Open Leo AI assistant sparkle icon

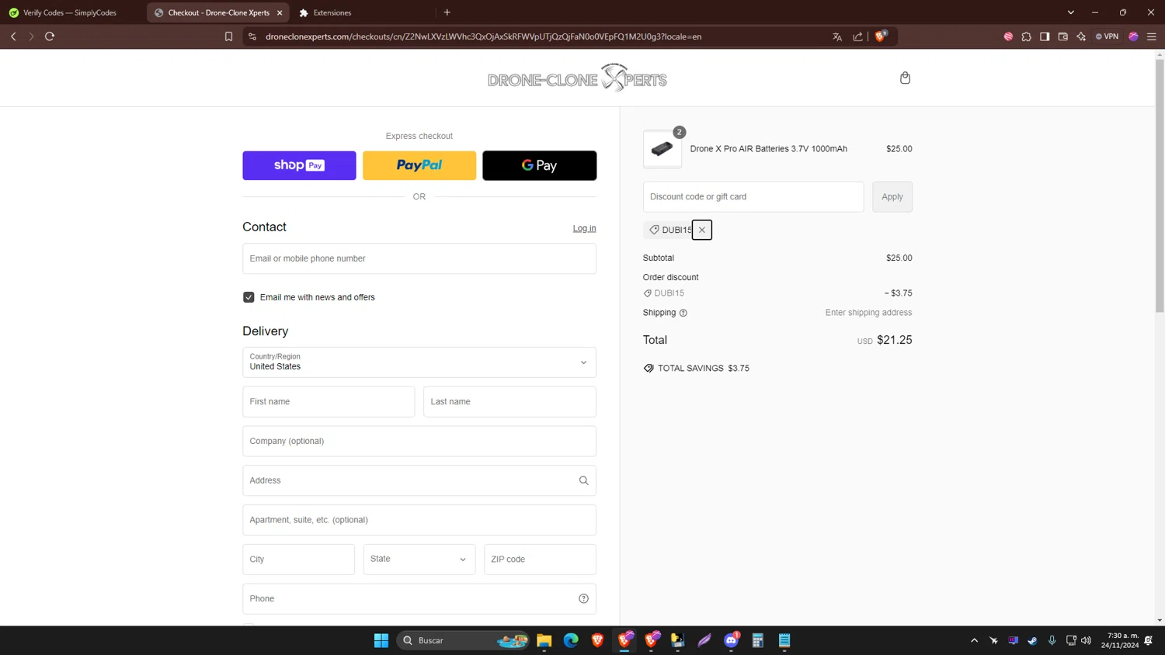1081,36
